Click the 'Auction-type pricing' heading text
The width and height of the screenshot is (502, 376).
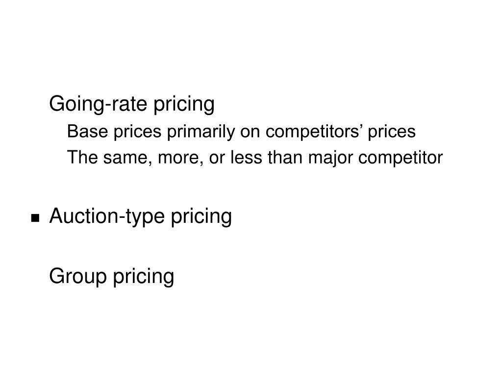tap(141, 217)
